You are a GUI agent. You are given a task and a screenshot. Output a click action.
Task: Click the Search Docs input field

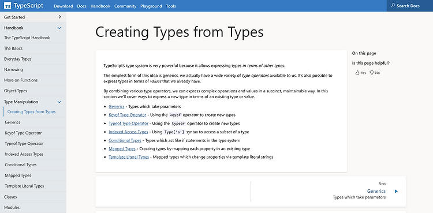(x=410, y=6)
